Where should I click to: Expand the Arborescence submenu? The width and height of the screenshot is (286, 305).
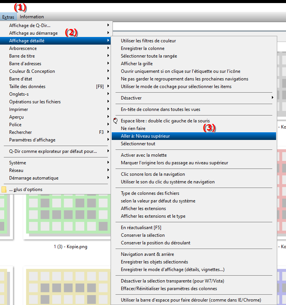23,48
